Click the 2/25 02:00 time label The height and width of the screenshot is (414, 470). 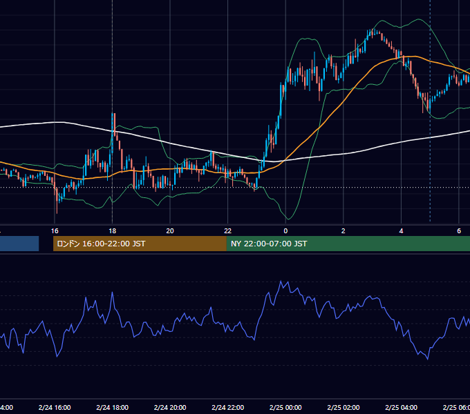tap(344, 408)
